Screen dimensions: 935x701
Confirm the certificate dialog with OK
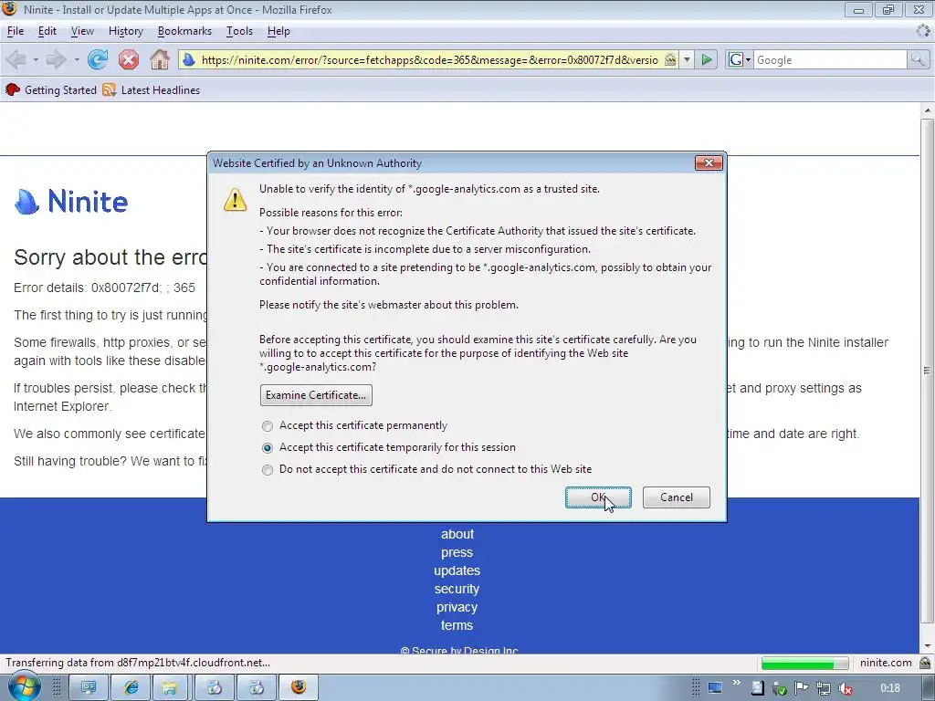pos(598,497)
